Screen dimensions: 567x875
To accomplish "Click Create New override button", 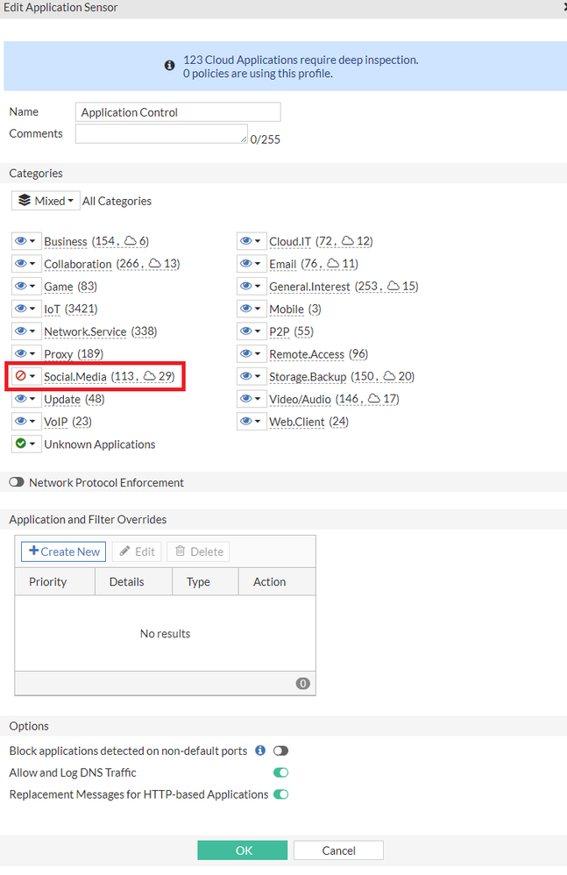I will click(x=64, y=551).
